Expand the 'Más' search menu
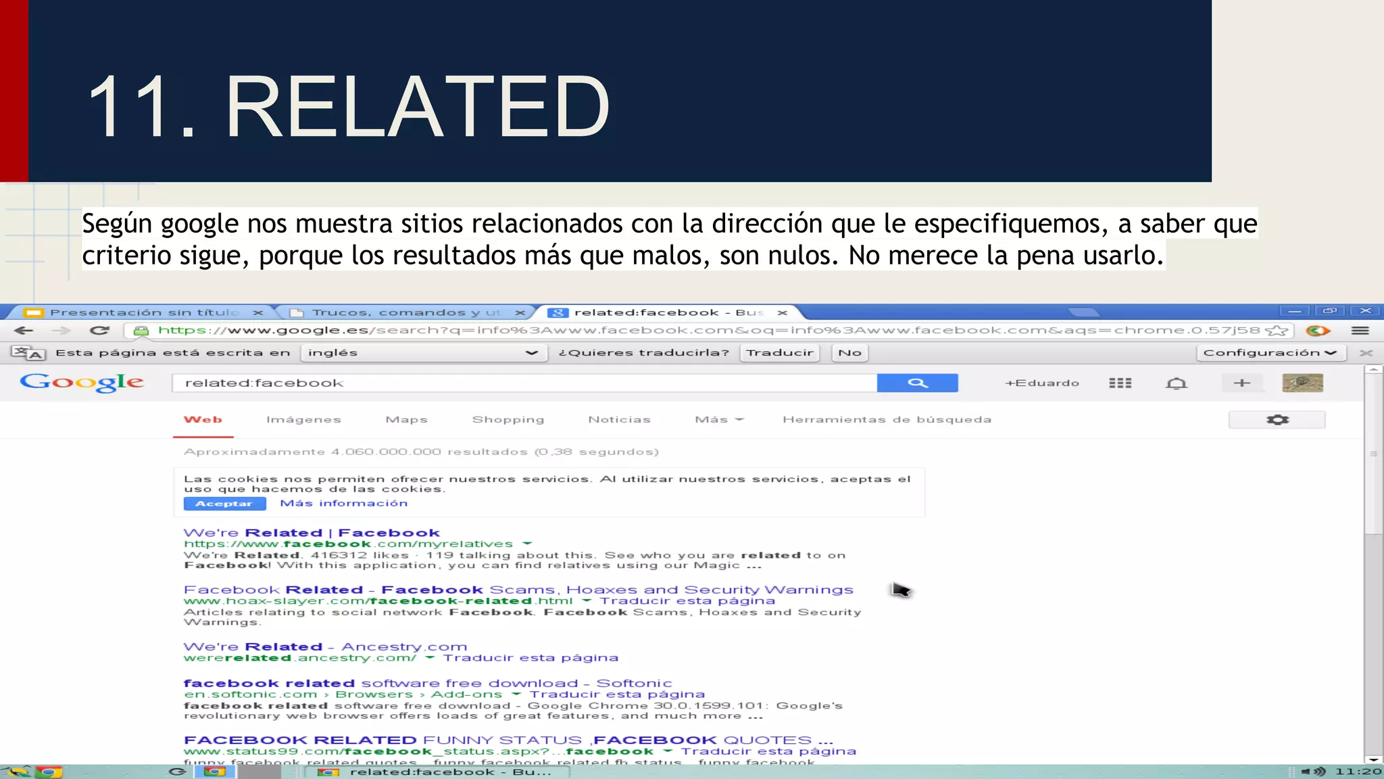The width and height of the screenshot is (1384, 779). (x=719, y=420)
